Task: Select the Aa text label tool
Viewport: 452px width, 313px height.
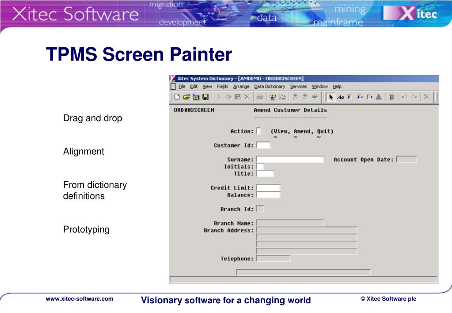Action: [341, 97]
